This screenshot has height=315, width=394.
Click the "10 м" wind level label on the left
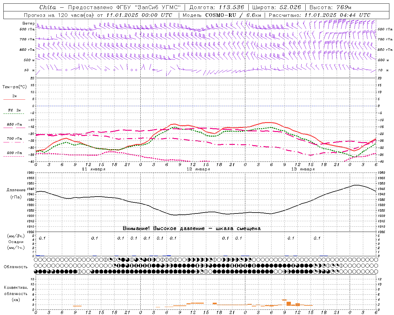(30, 70)
